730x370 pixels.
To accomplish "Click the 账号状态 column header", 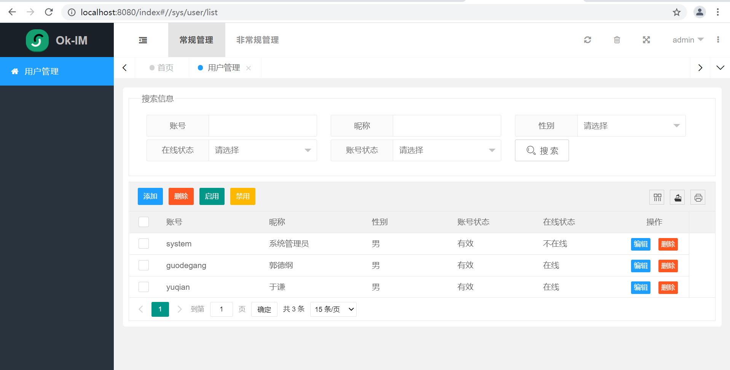I will (473, 222).
